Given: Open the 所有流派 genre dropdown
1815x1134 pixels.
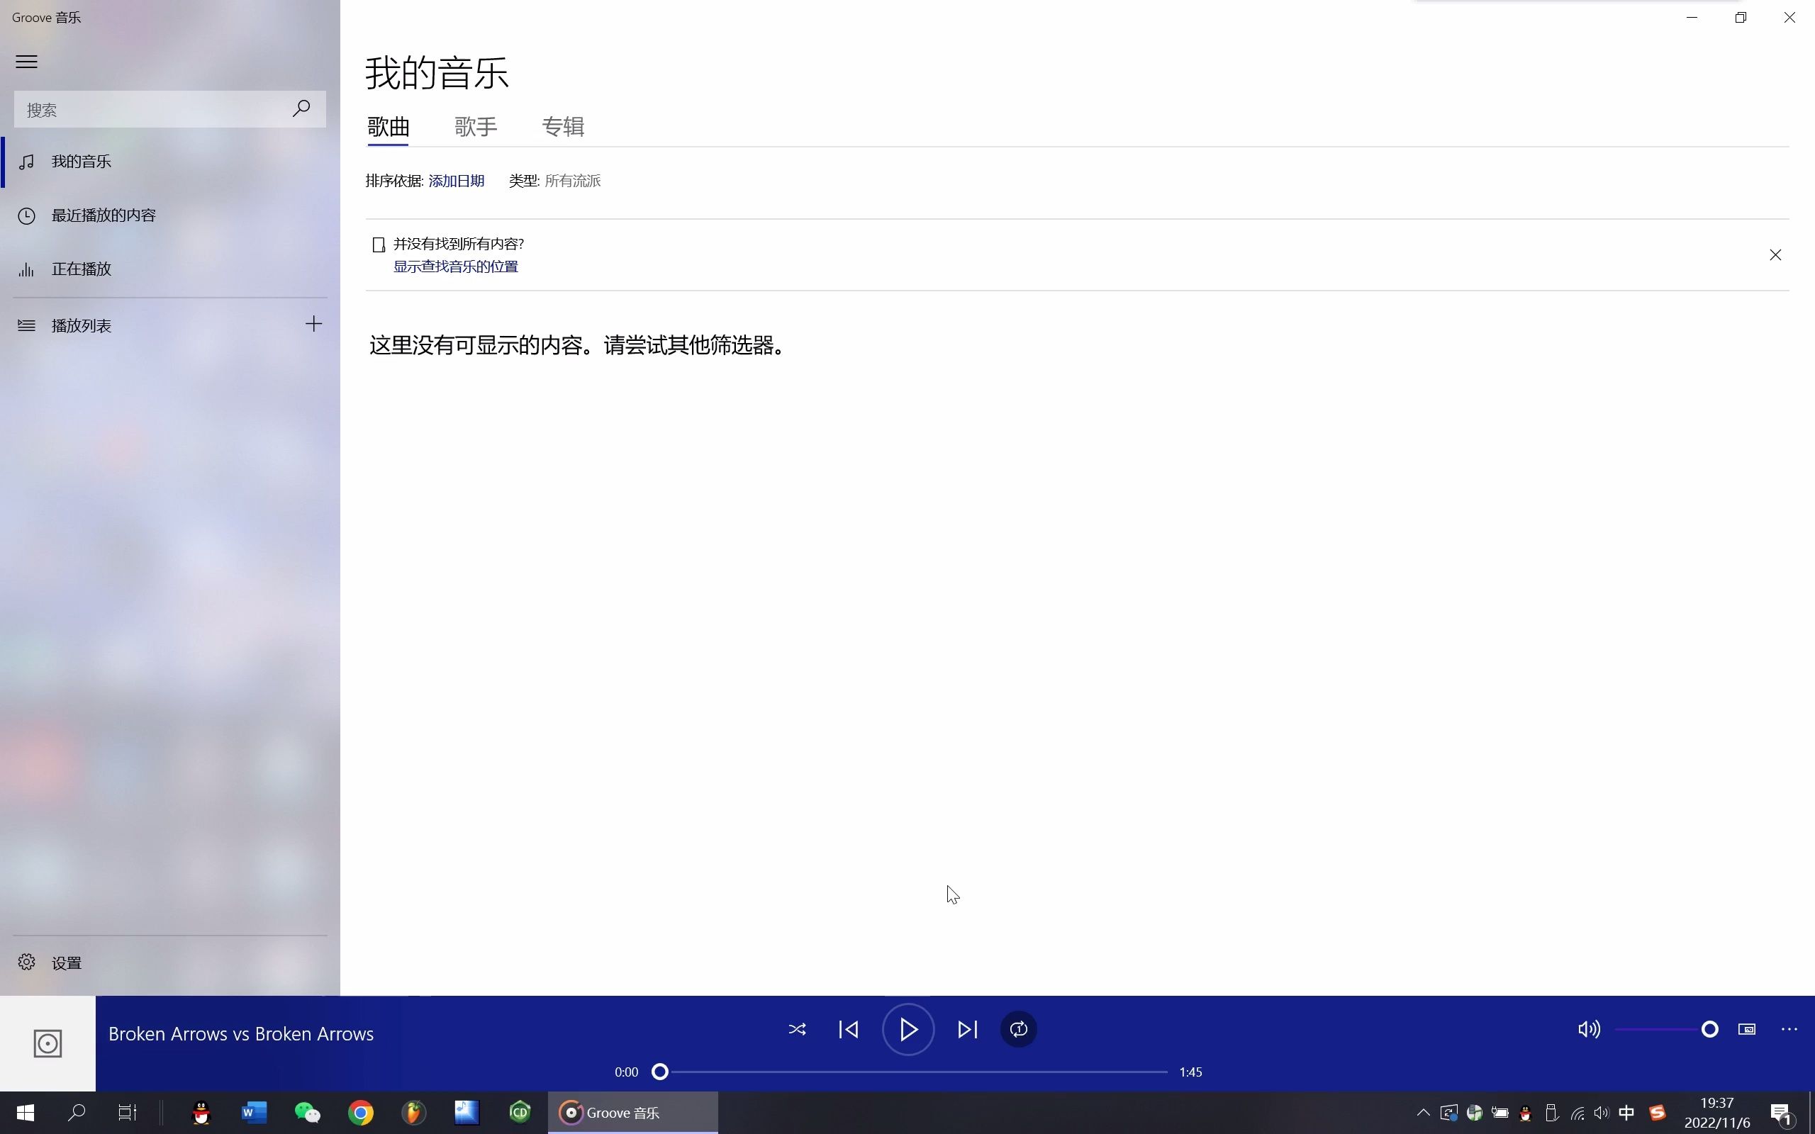Looking at the screenshot, I should [572, 181].
